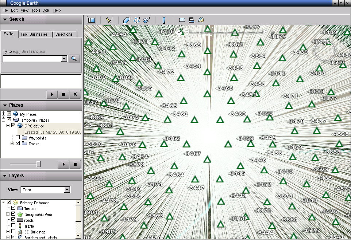Add an image overlay
Image resolution: width=351 pixels, height=240 pixels.
point(147,20)
